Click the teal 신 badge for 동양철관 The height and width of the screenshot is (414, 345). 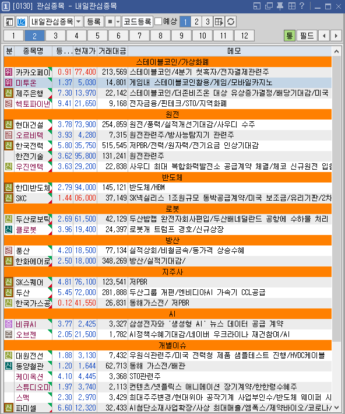[x=9, y=366]
